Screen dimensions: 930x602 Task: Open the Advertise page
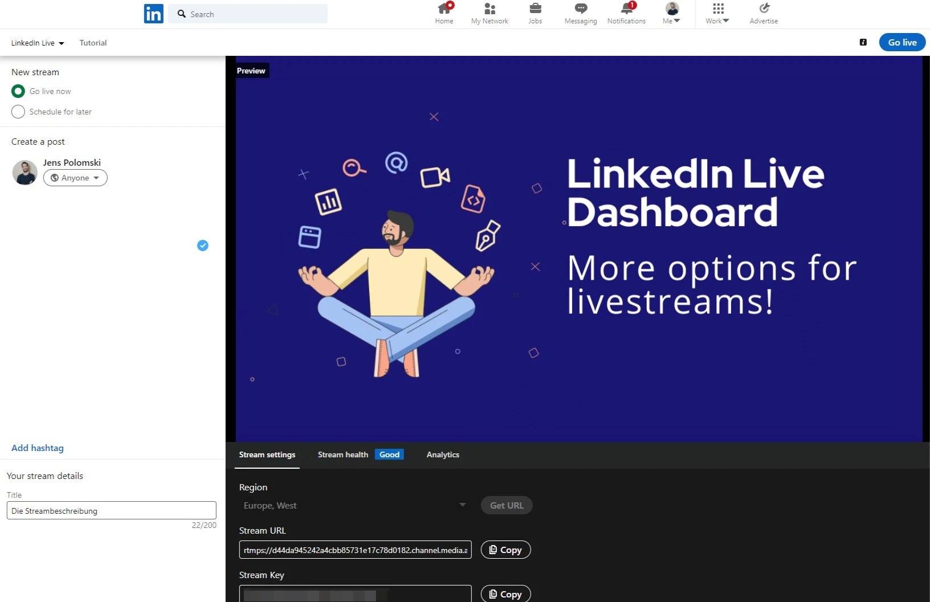(x=763, y=14)
